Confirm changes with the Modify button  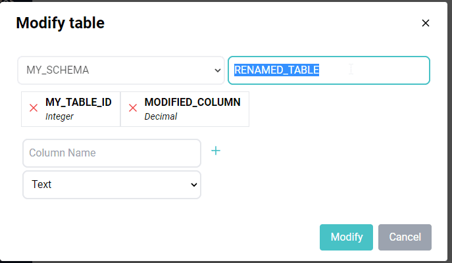346,237
